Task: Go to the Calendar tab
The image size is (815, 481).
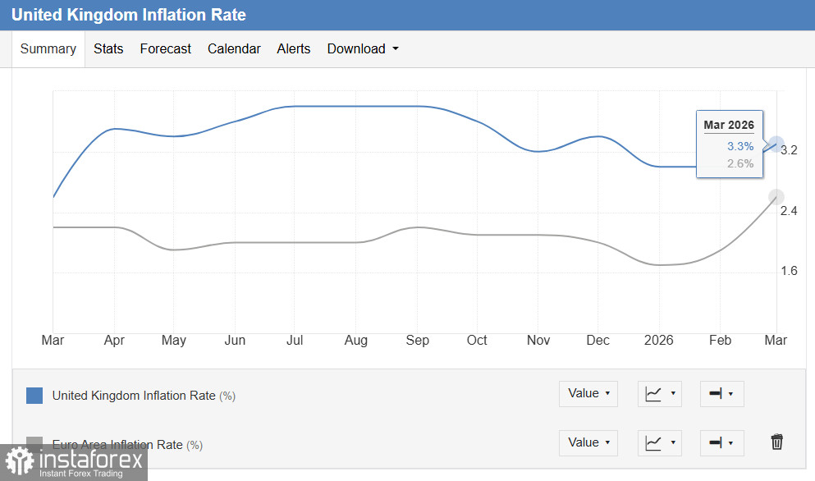Action: pos(234,49)
